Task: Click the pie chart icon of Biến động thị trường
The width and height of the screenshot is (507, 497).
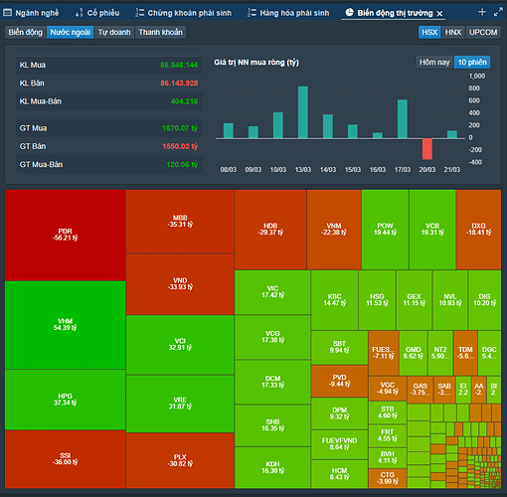Action: (x=349, y=13)
